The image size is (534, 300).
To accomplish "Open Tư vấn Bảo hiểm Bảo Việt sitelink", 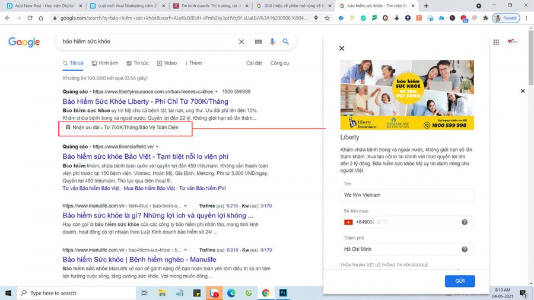I will 91,188.
